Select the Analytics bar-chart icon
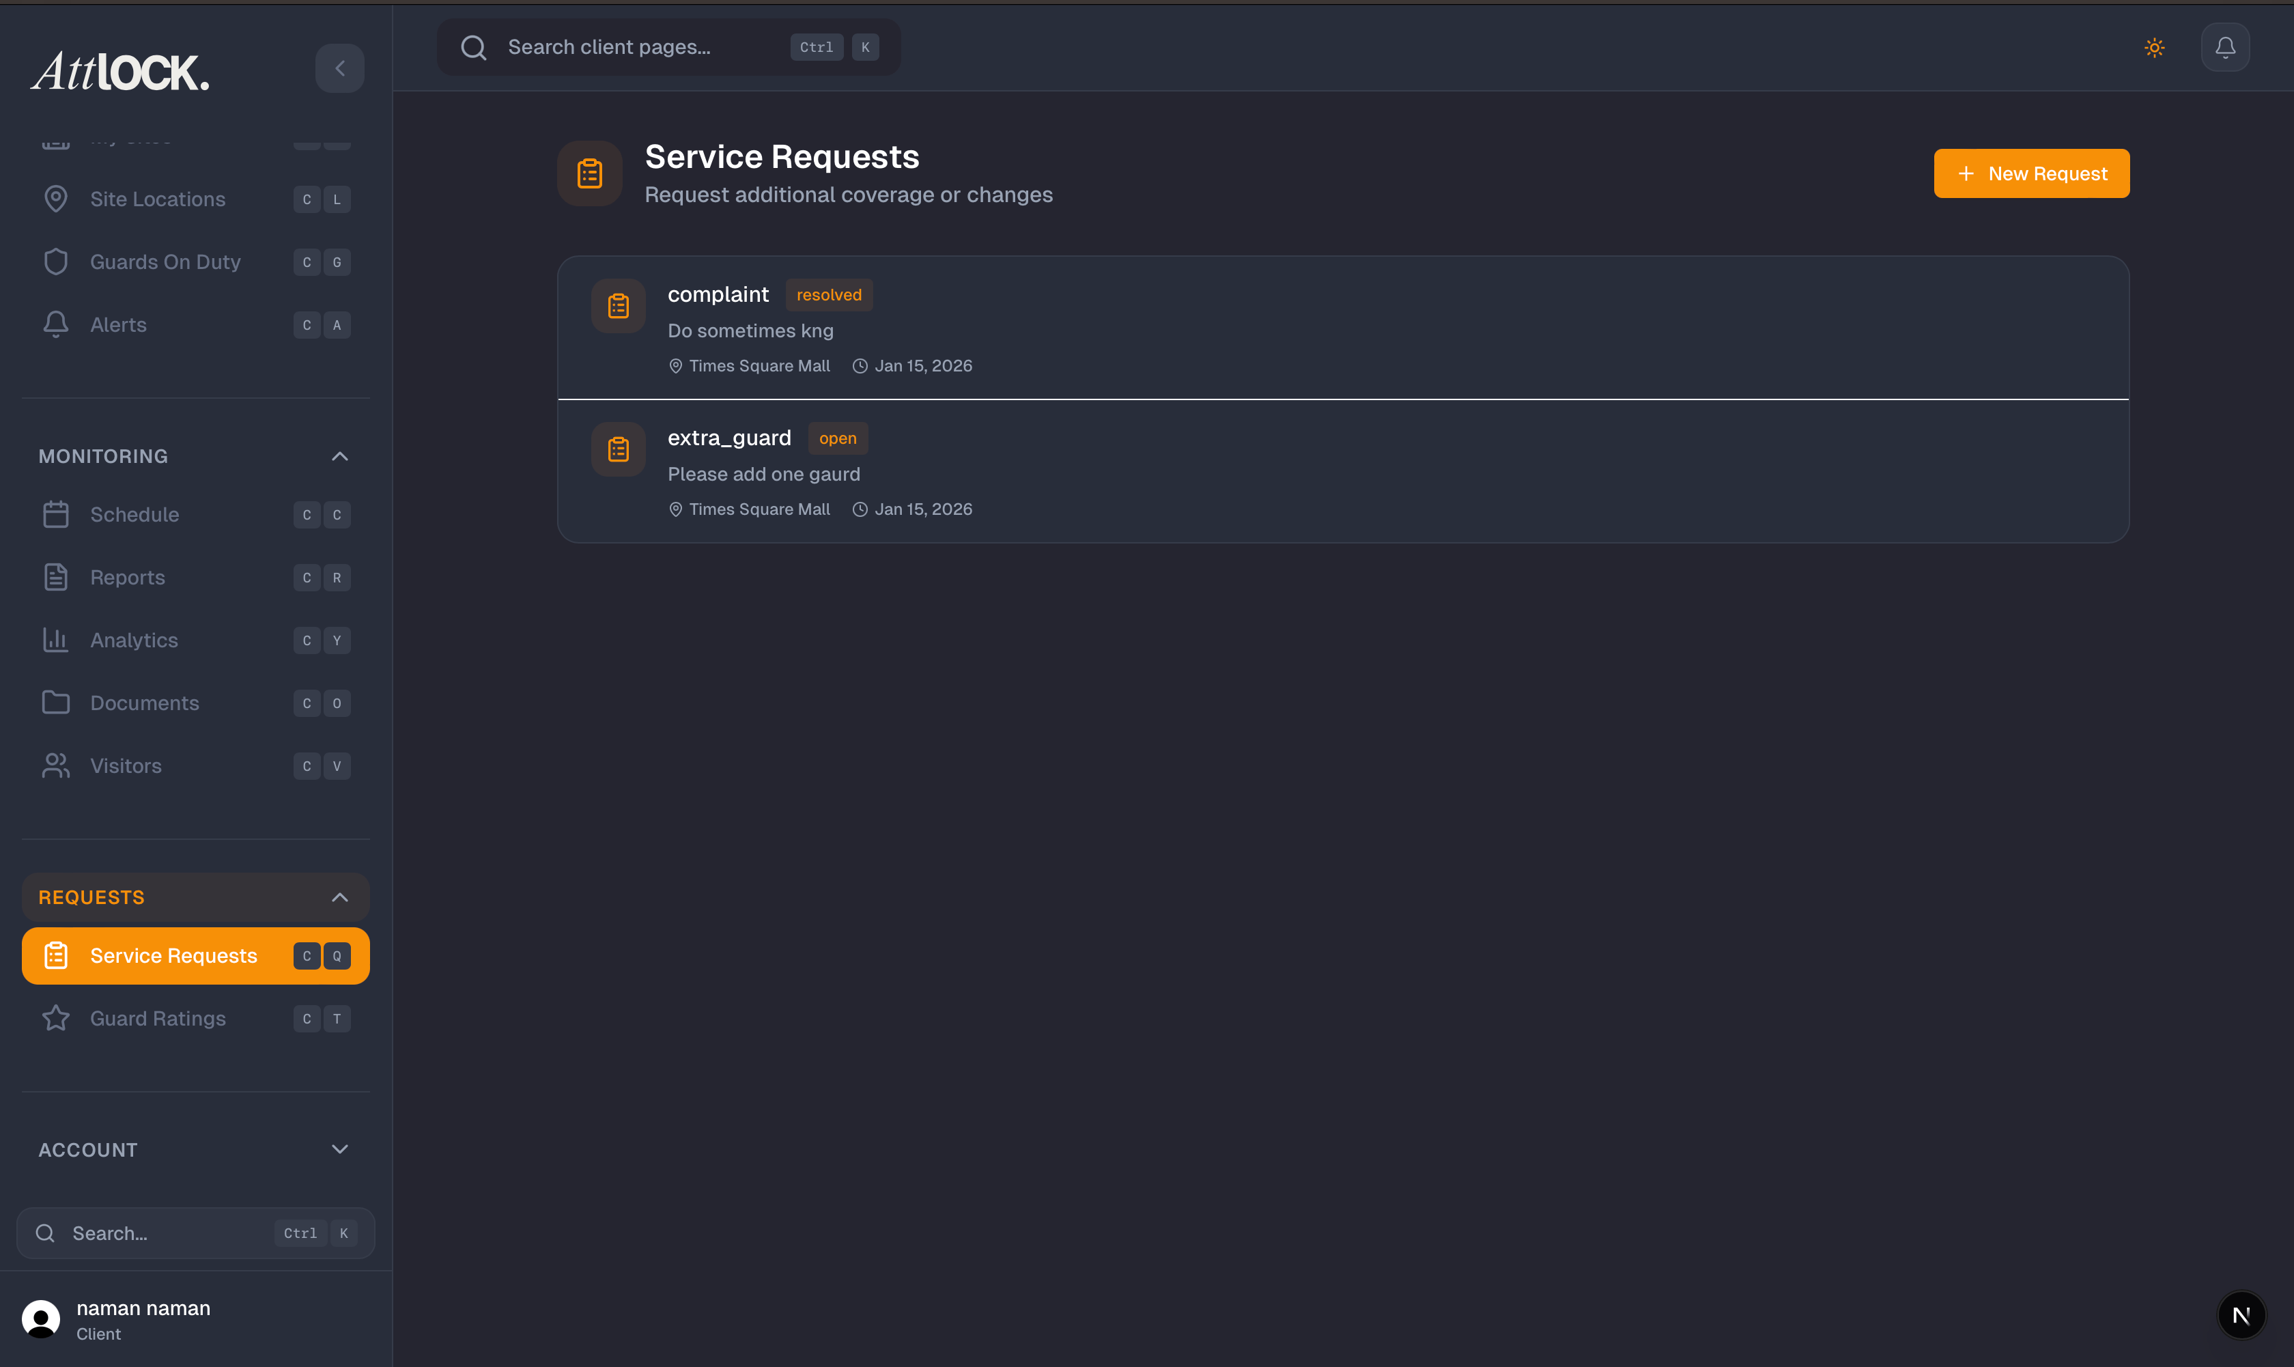Viewport: 2294px width, 1367px height. tap(55, 639)
